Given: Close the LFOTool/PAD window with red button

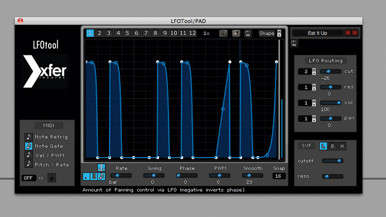Looking at the screenshot, I should [x=20, y=21].
